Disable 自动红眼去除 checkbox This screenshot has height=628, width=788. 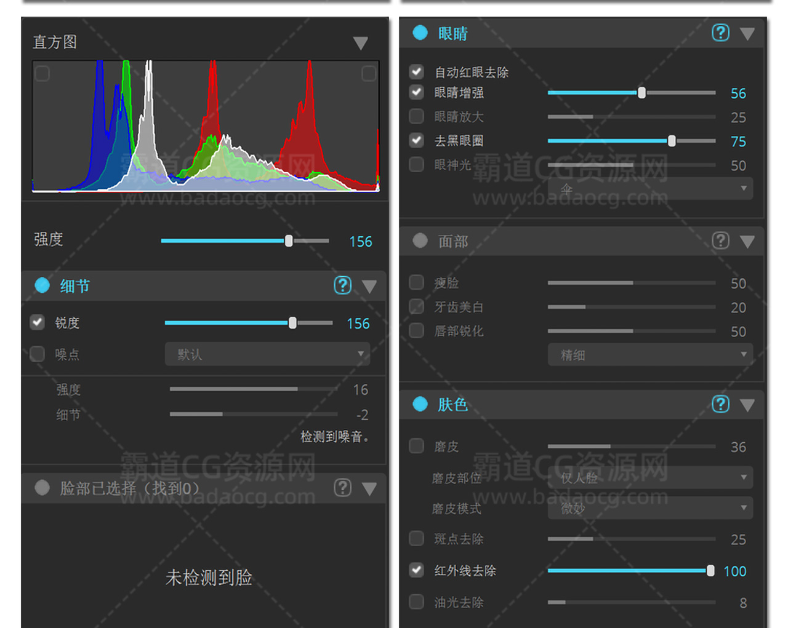click(417, 72)
